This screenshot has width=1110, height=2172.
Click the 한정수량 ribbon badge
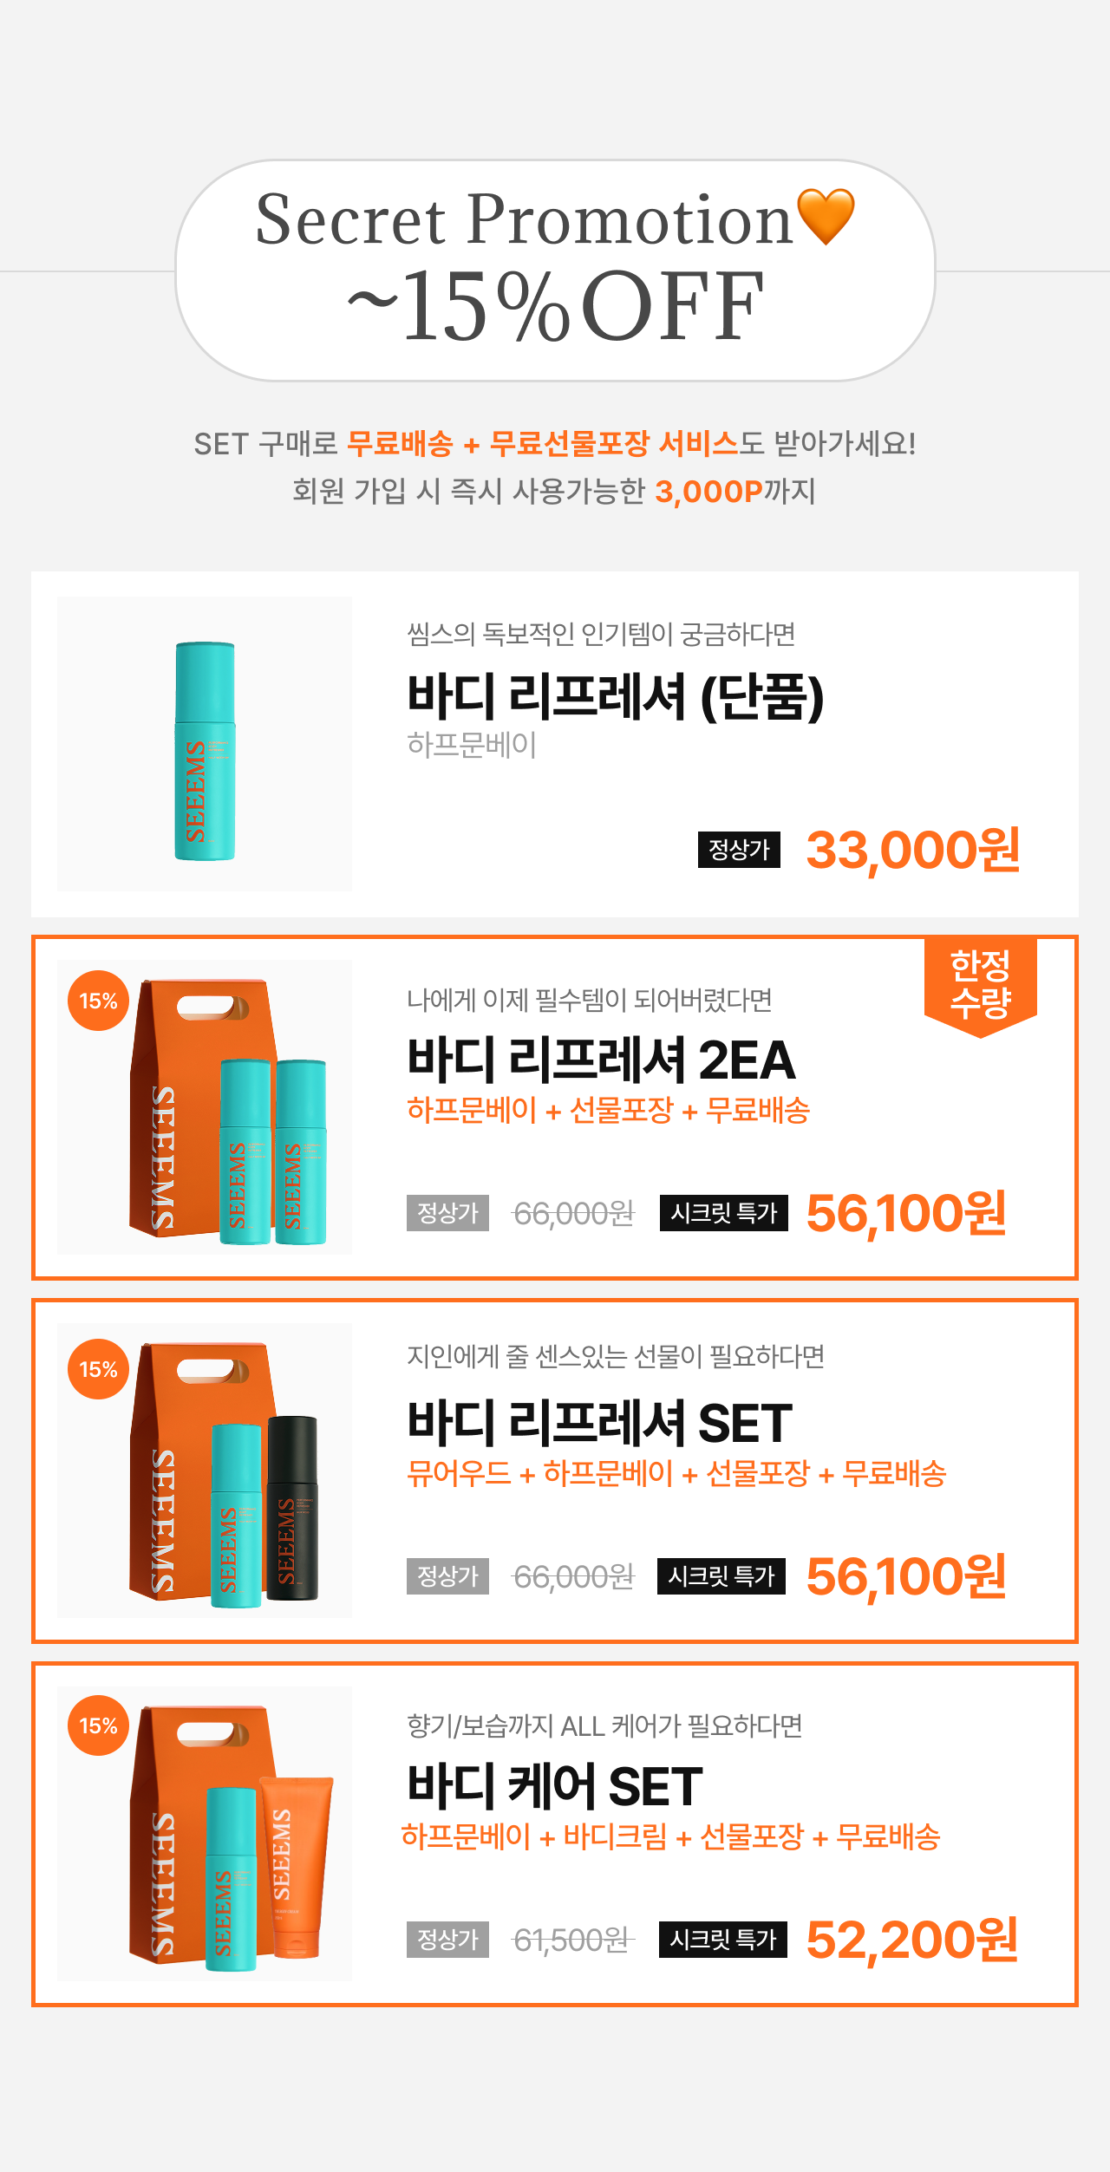point(981,985)
